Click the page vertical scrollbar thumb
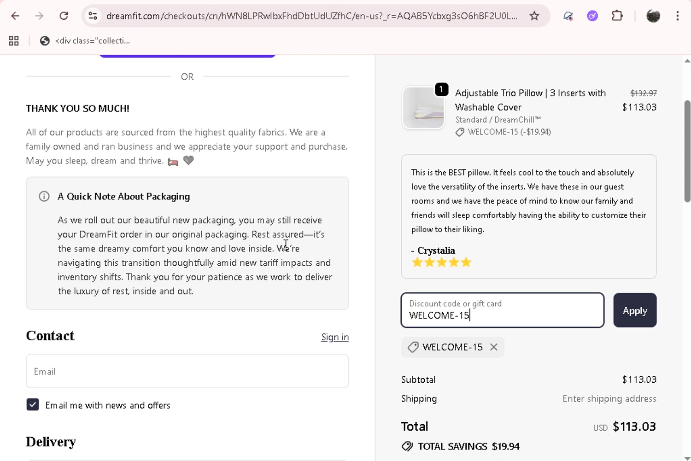The height and width of the screenshot is (461, 691). coord(687,151)
